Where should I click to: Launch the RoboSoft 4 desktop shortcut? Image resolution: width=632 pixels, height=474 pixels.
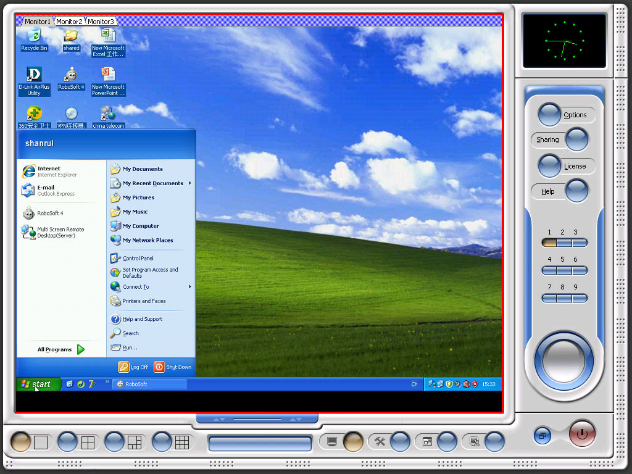(x=72, y=78)
